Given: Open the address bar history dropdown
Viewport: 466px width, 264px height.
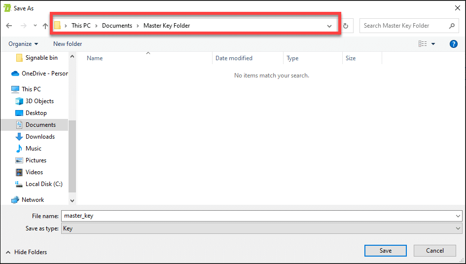Looking at the screenshot, I should tap(329, 26).
